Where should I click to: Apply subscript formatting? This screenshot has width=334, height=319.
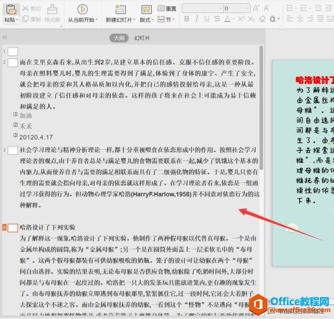pos(251,19)
